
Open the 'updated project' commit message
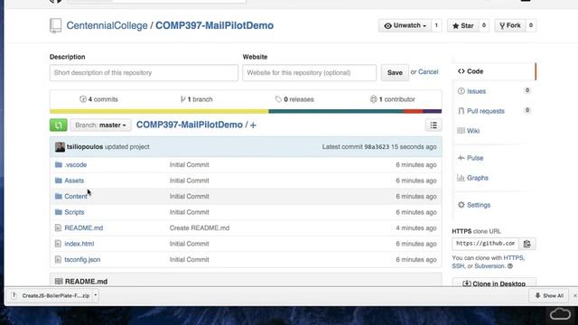127,146
